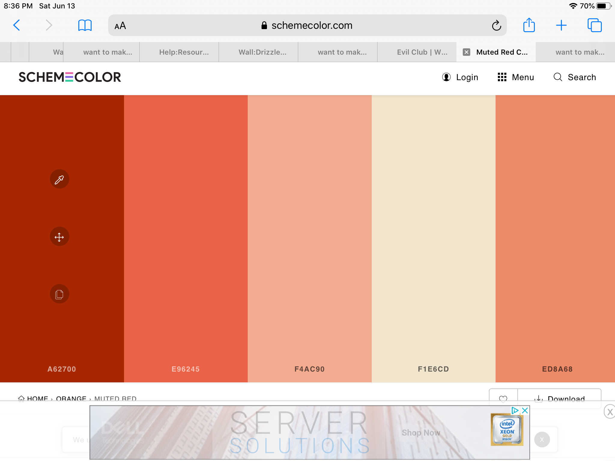Tap Safari share icon
The width and height of the screenshot is (615, 461).
[x=529, y=25]
